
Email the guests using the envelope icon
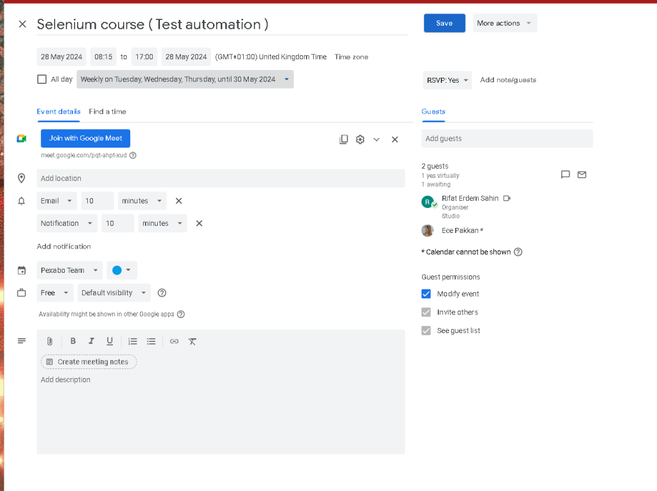tap(581, 175)
